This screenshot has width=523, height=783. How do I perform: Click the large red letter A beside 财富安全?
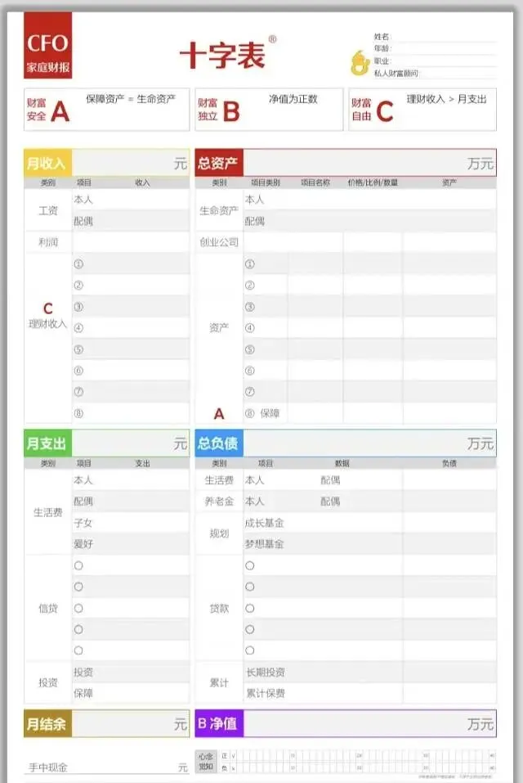(60, 110)
